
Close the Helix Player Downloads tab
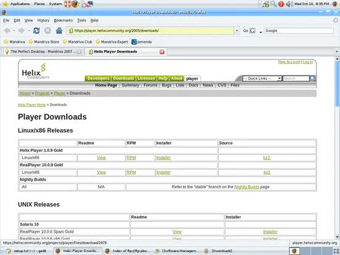coord(162,52)
